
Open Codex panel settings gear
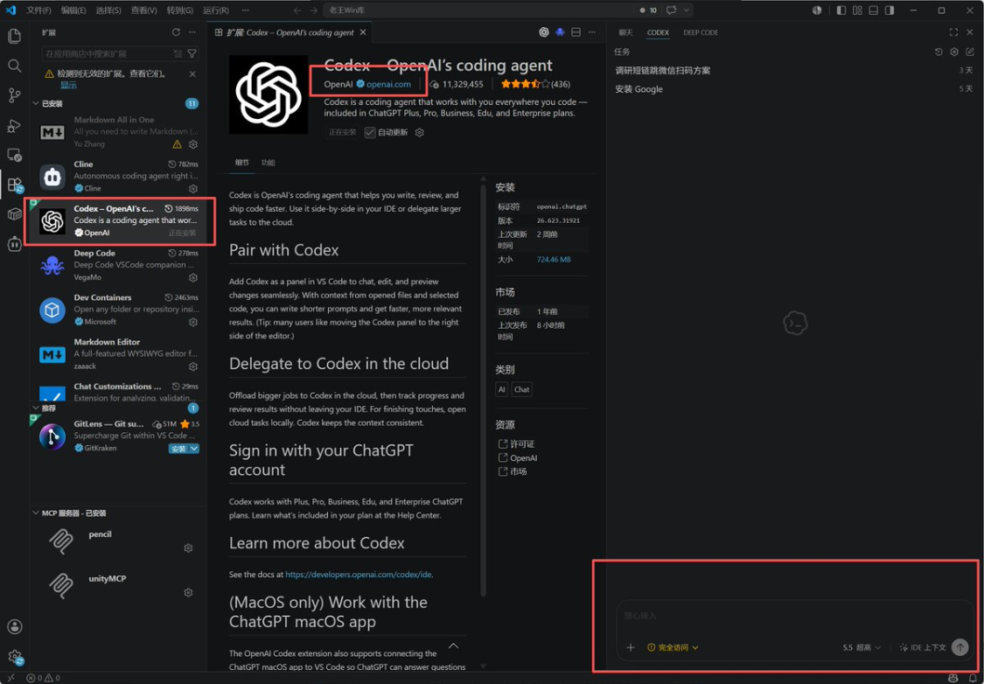[954, 52]
